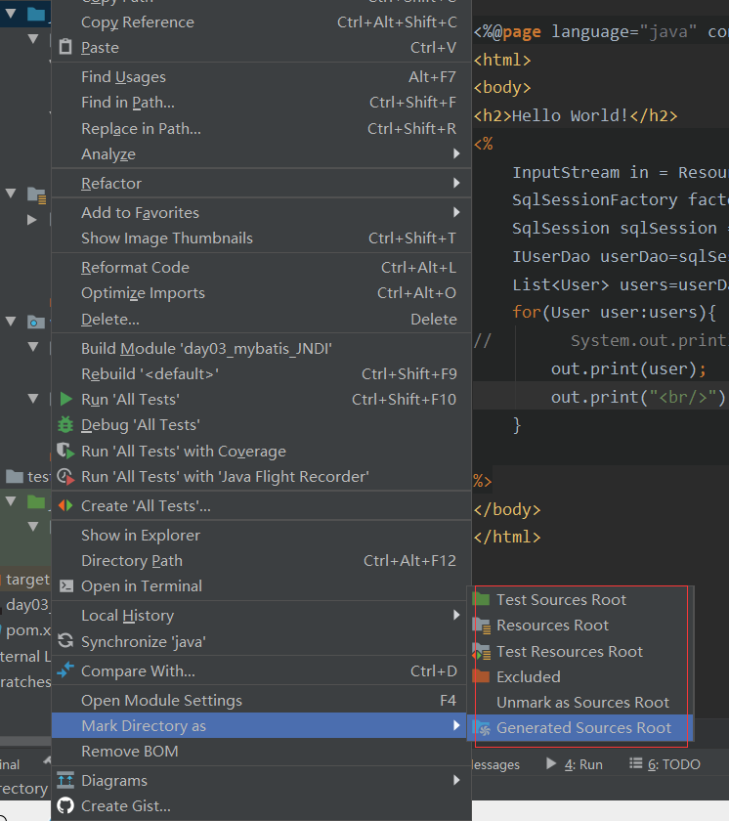Viewport: 729px width, 821px height.
Task: Click the Paste clipboard icon
Action: click(65, 47)
